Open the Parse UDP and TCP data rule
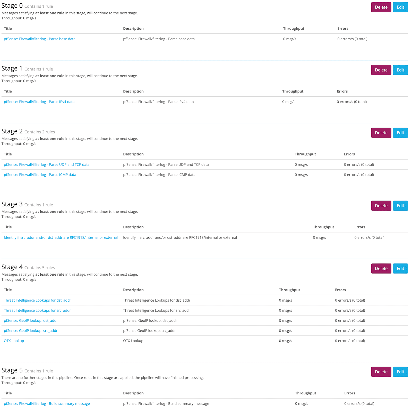Image resolution: width=412 pixels, height=409 pixels. click(47, 164)
